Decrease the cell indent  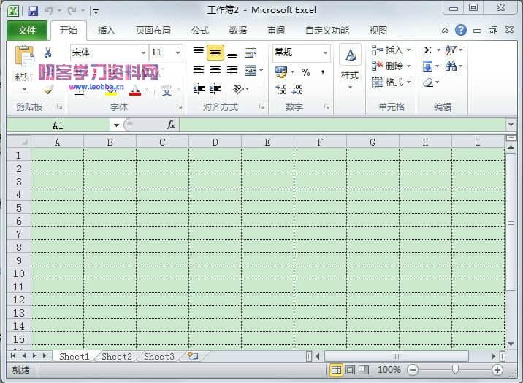[x=199, y=88]
